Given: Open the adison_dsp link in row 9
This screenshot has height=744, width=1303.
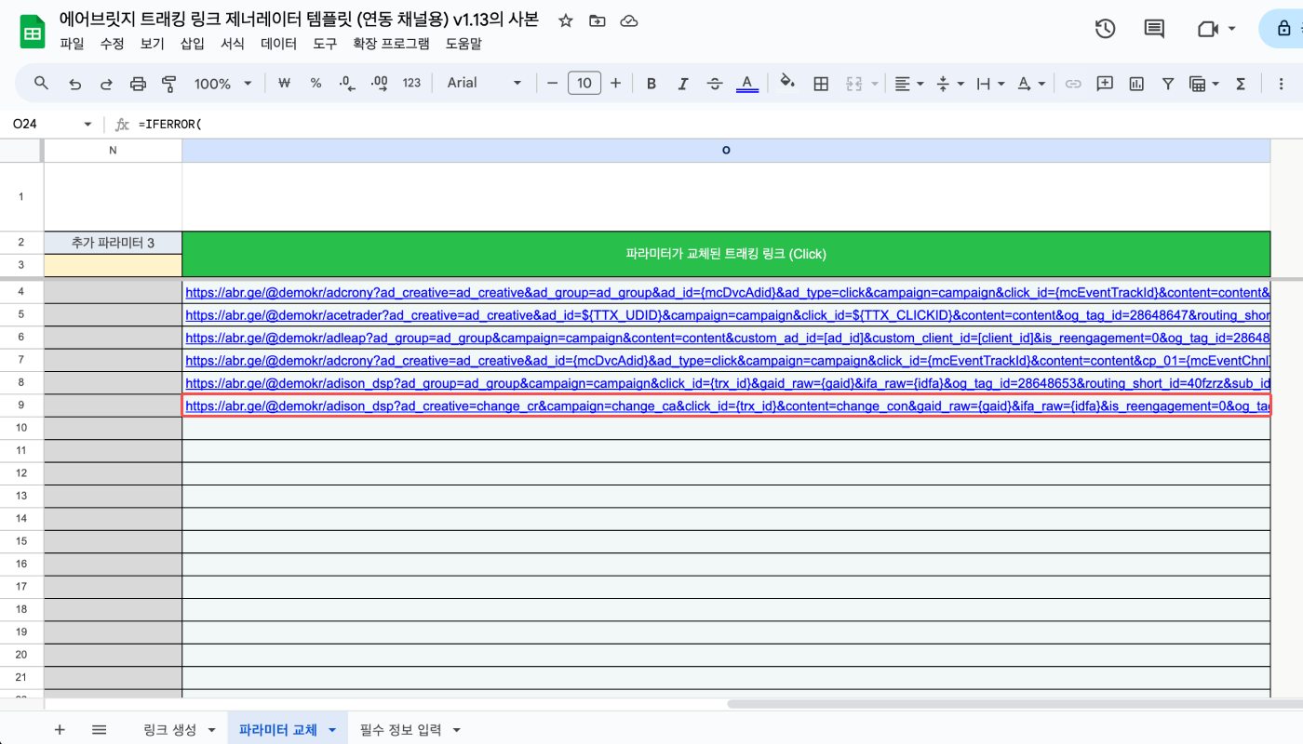Looking at the screenshot, I should tap(727, 405).
